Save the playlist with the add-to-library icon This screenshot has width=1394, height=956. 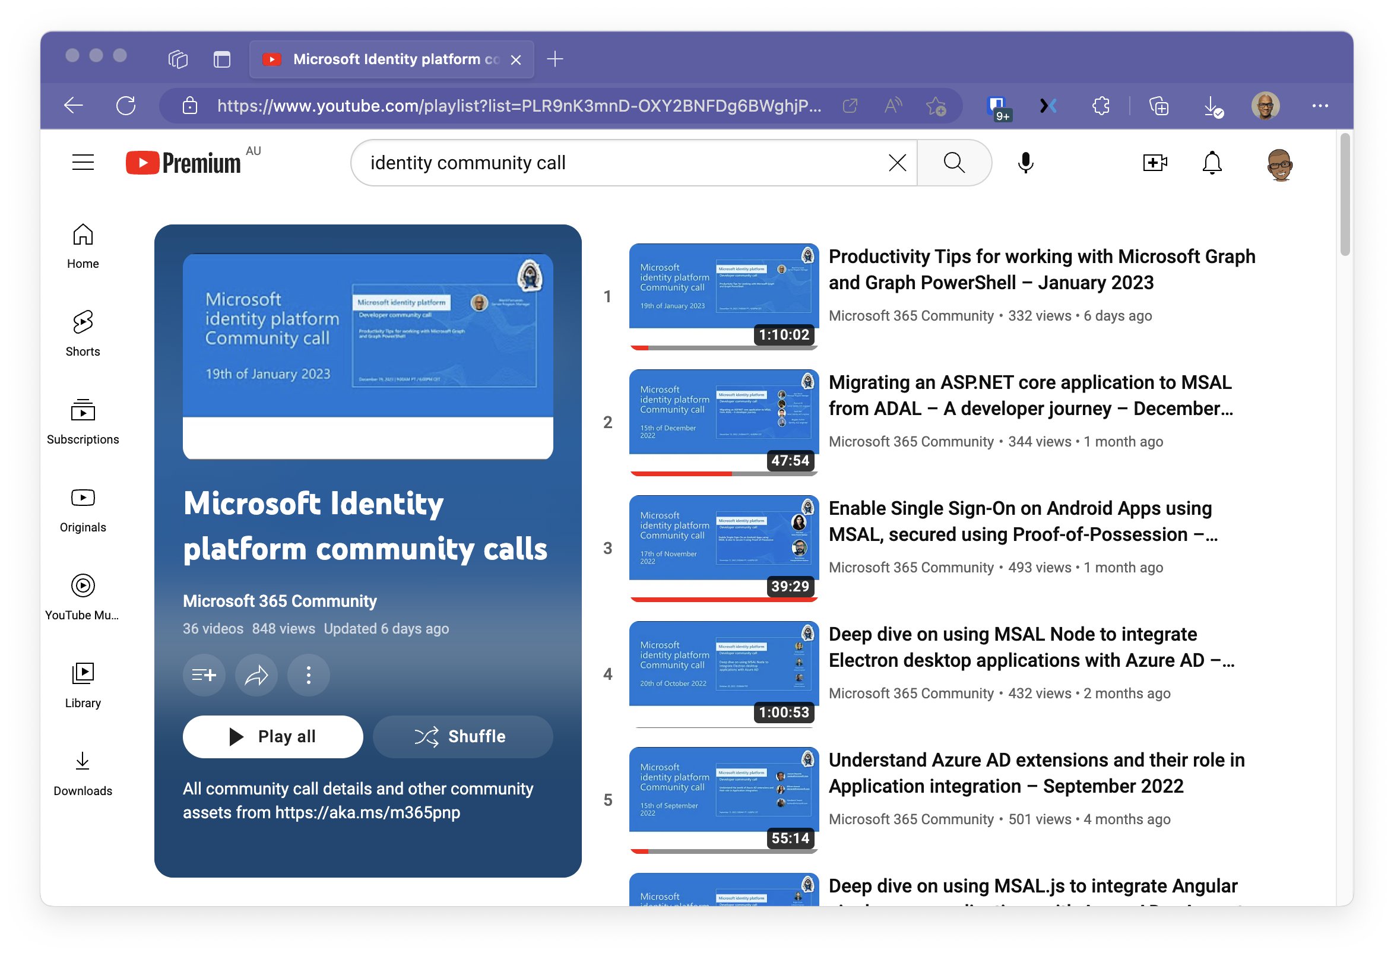204,675
